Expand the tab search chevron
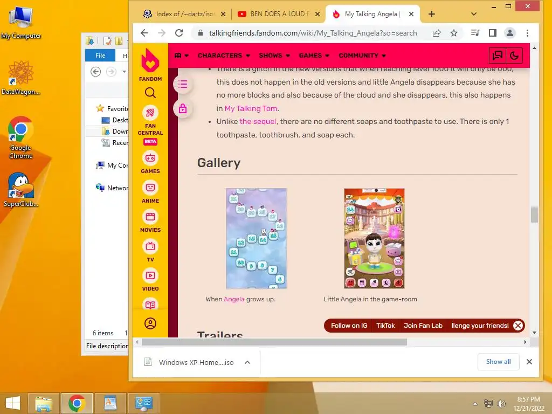The width and height of the screenshot is (552, 414). click(474, 14)
